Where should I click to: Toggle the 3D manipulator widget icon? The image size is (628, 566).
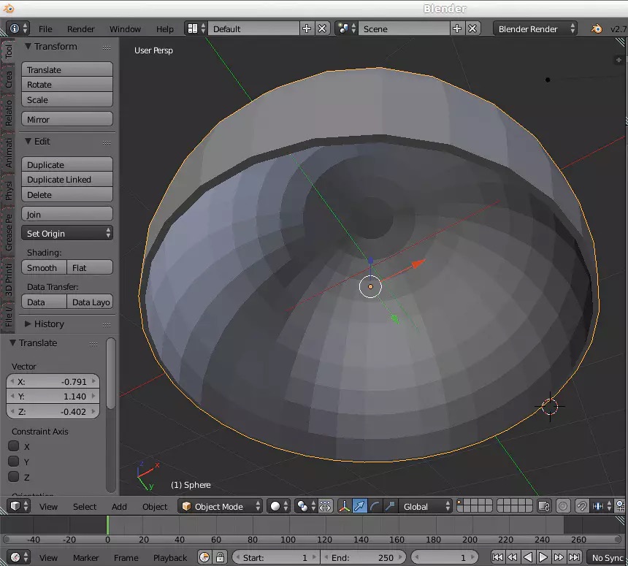point(344,506)
